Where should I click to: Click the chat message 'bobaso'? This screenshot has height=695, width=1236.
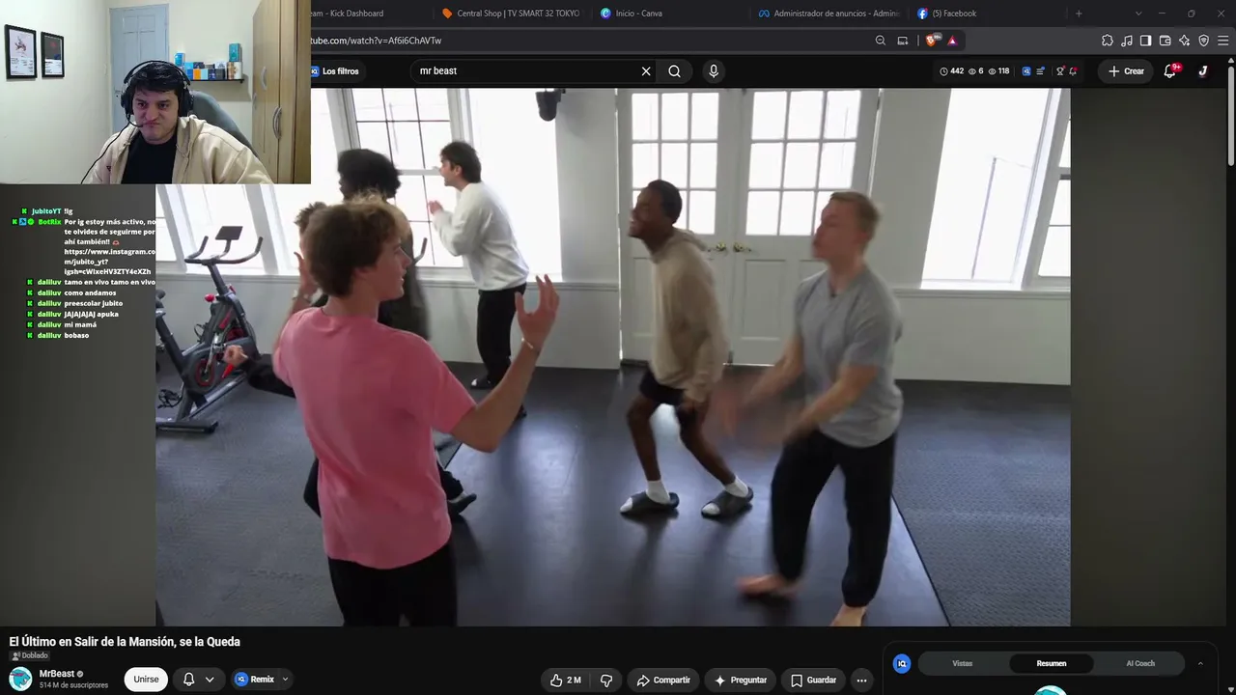click(76, 335)
